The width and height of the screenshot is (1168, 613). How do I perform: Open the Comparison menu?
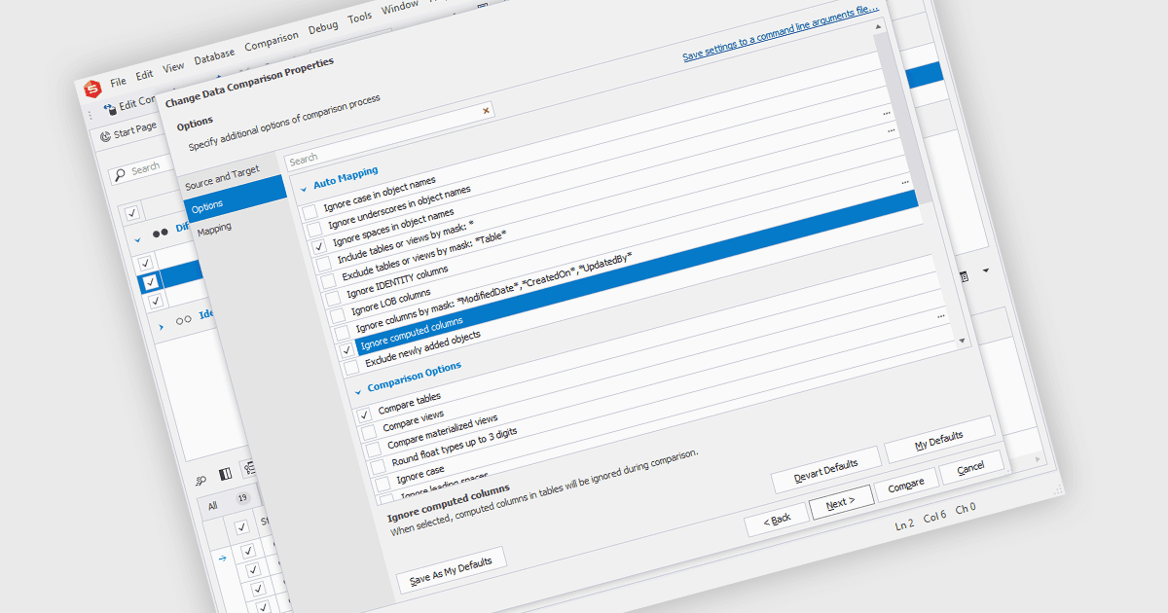tap(272, 42)
